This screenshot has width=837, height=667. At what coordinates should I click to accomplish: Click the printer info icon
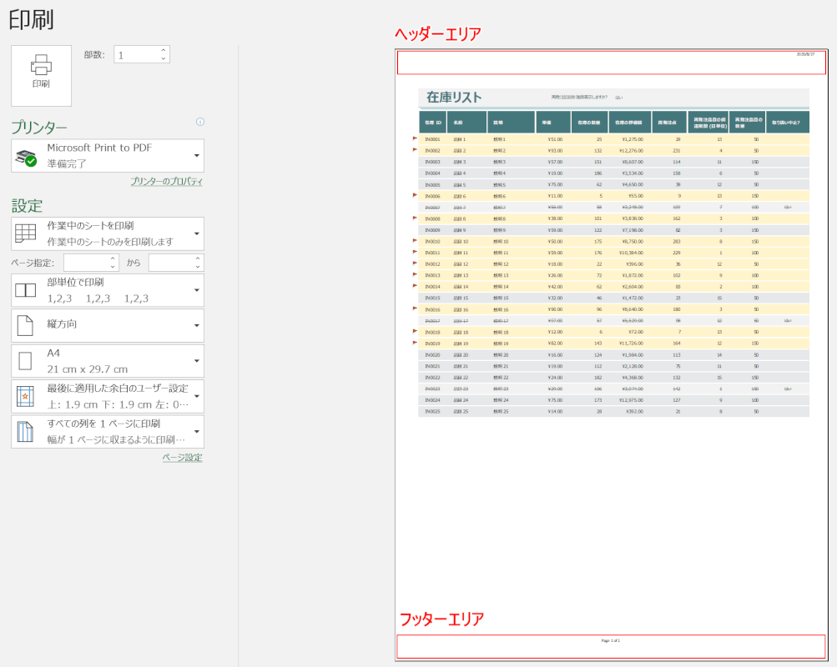[199, 122]
